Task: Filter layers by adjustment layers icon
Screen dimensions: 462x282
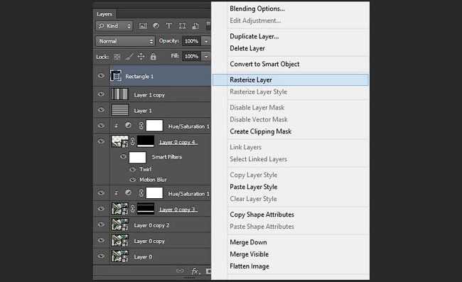Action: point(156,26)
